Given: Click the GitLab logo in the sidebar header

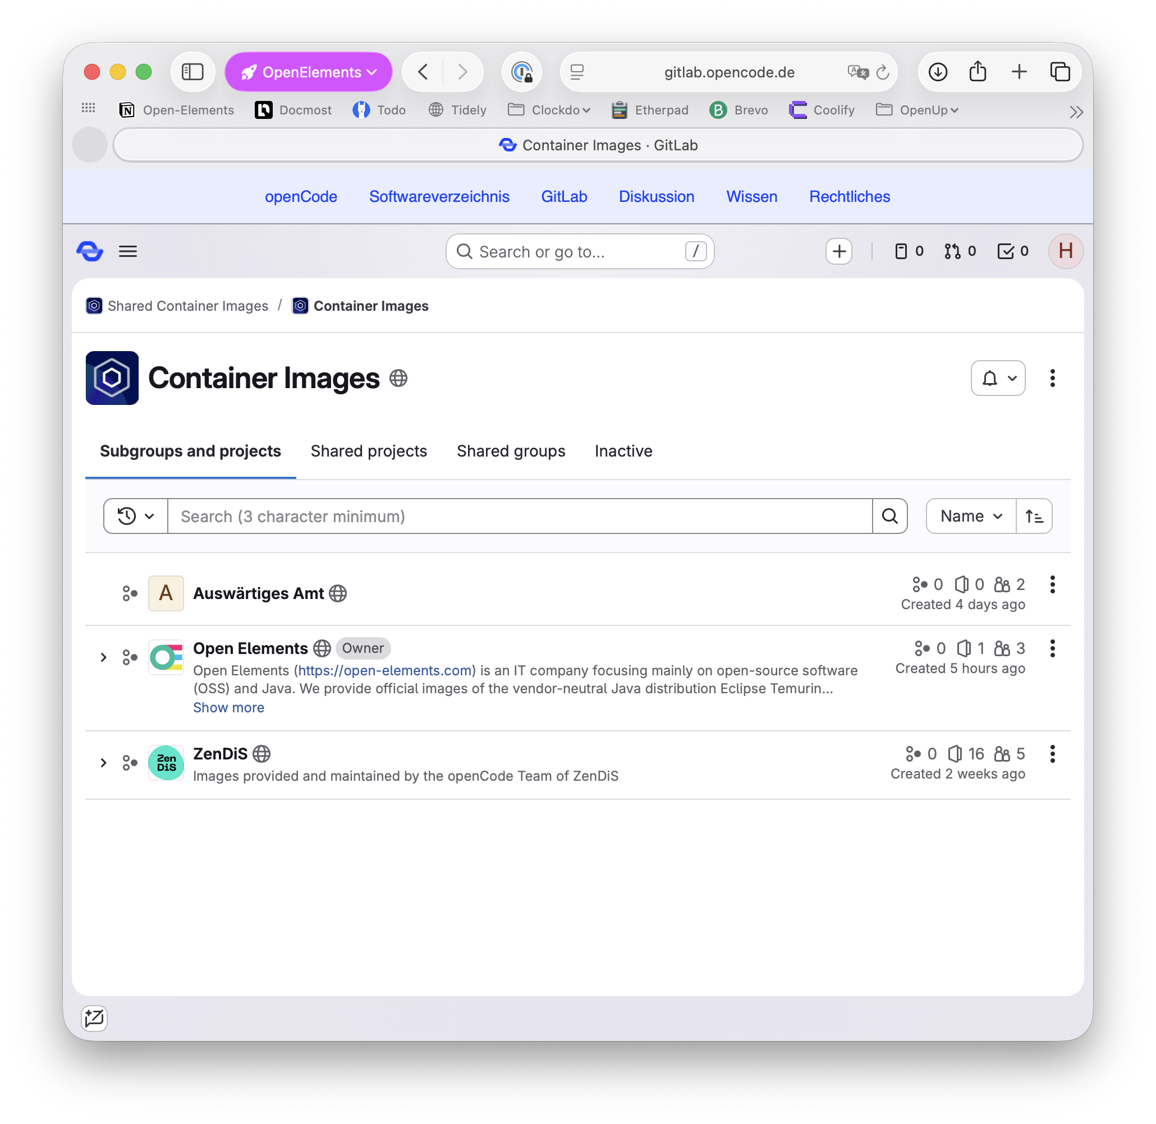Looking at the screenshot, I should pyautogui.click(x=90, y=251).
